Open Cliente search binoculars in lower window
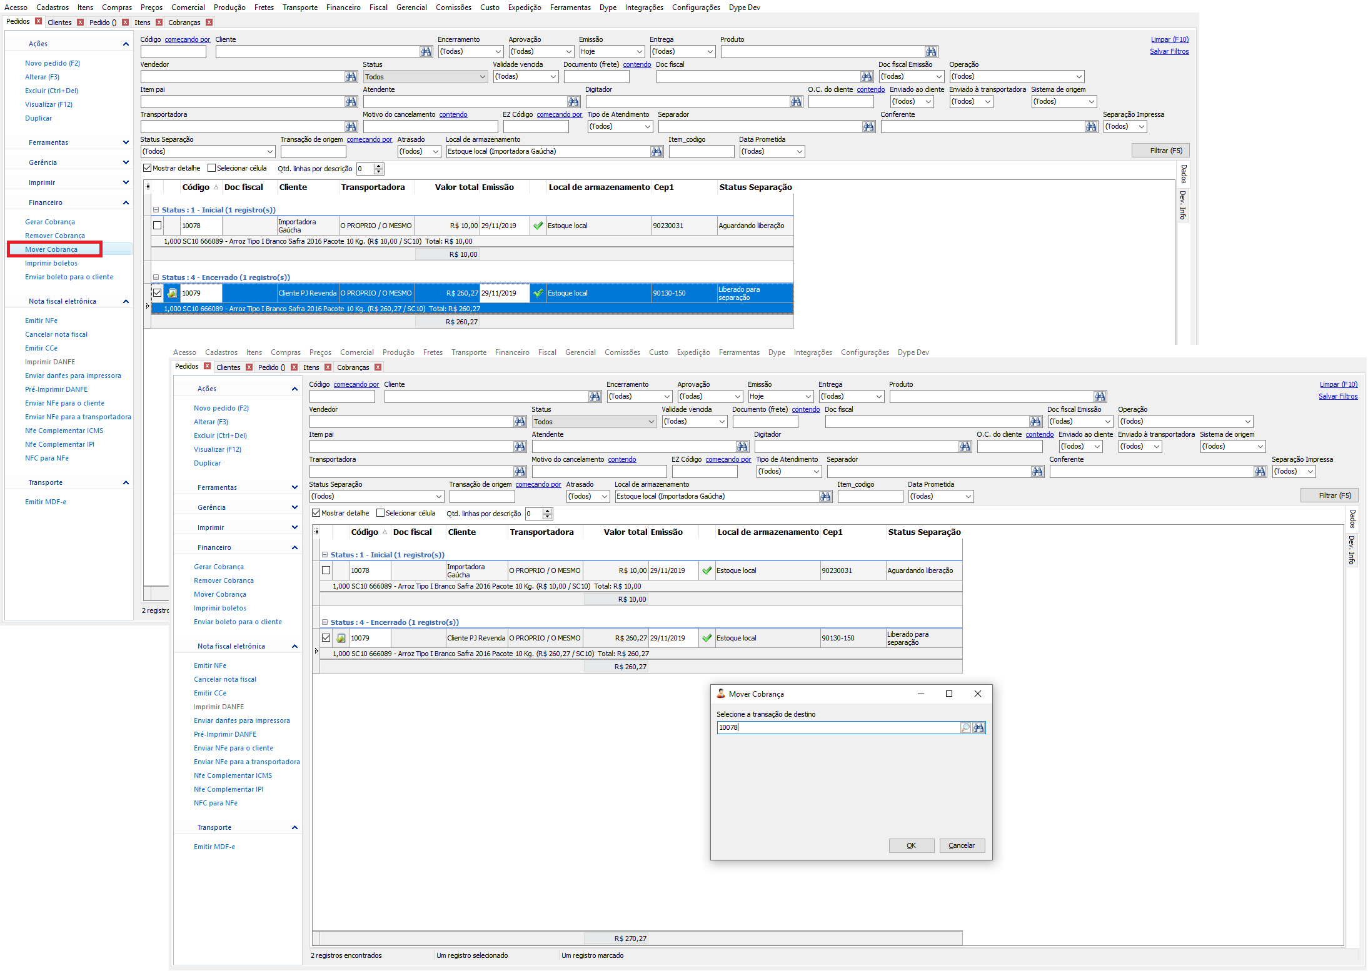 (595, 397)
